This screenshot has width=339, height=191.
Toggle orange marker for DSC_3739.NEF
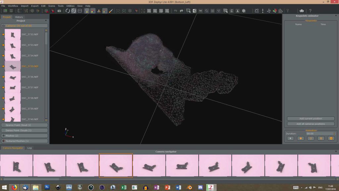pos(3,109)
